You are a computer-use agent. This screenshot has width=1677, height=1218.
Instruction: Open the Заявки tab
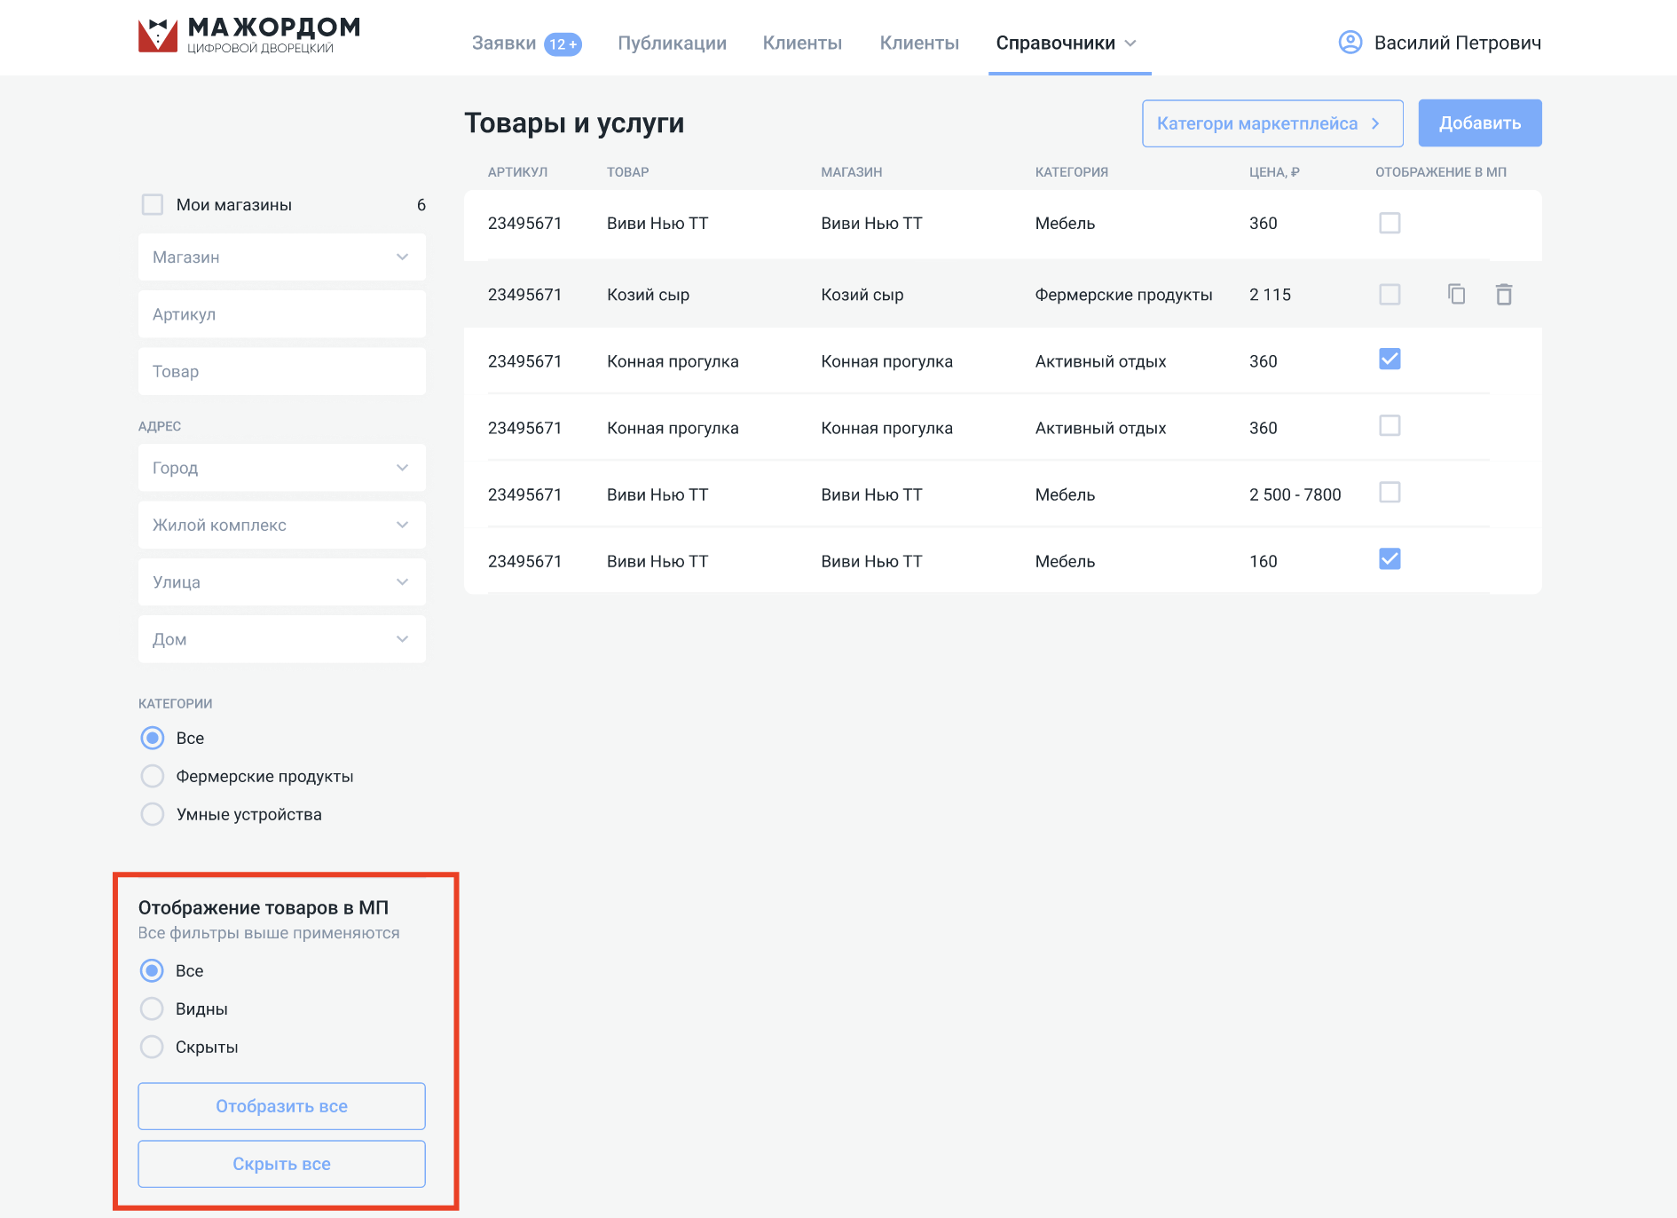pyautogui.click(x=503, y=43)
